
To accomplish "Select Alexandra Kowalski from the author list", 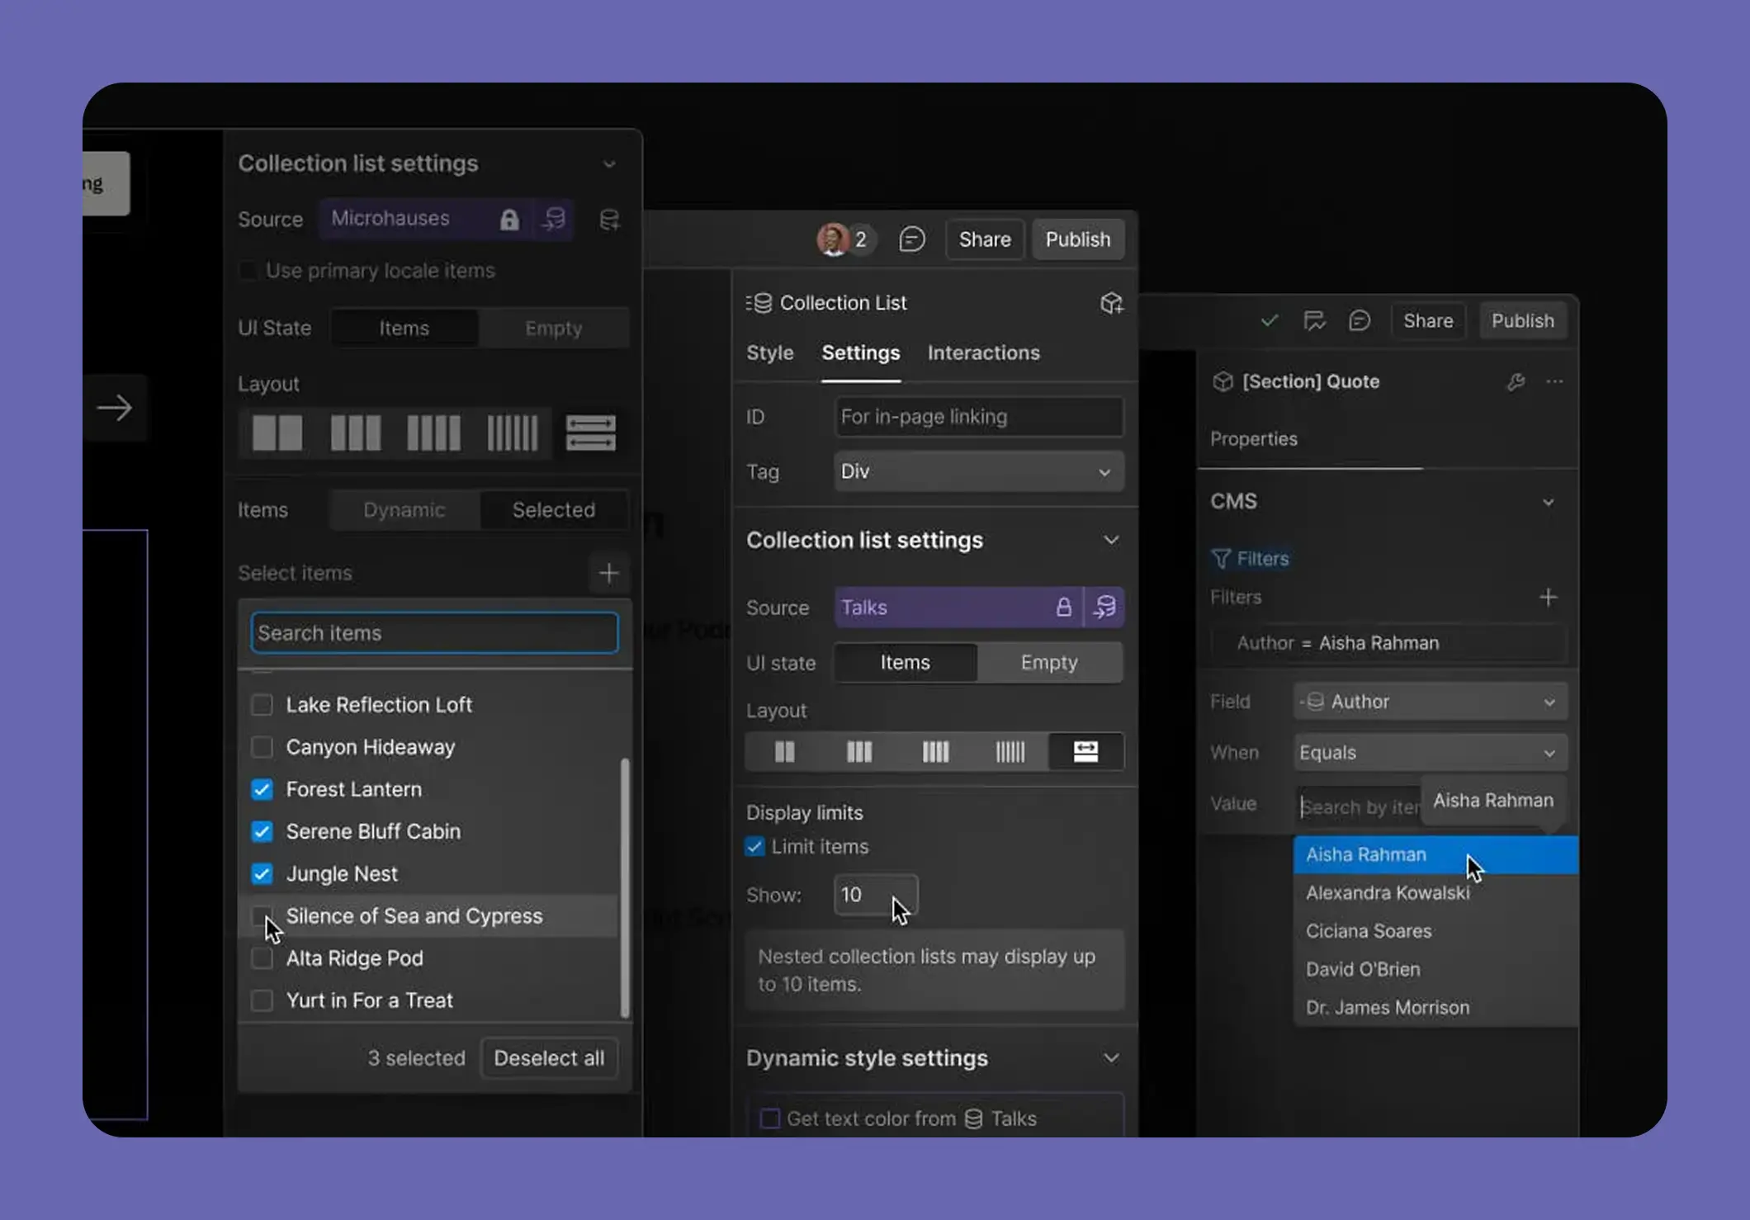I will (x=1387, y=893).
